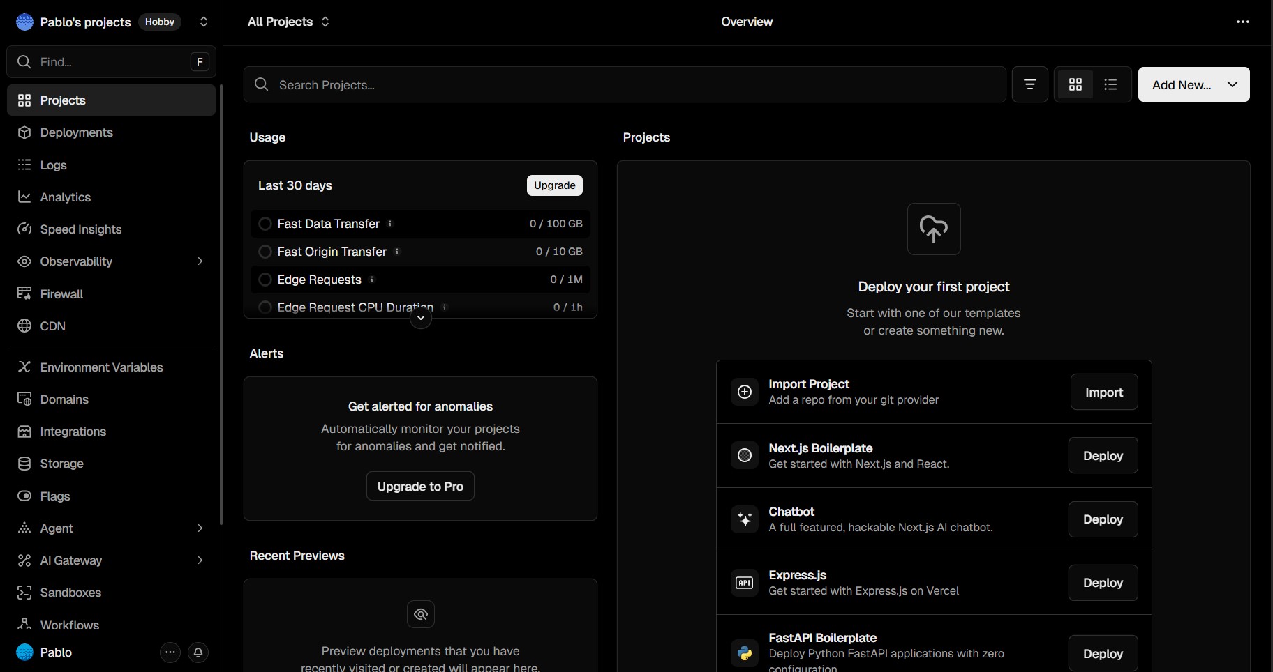Click the Import Project plus icon
This screenshot has width=1273, height=672.
pos(745,392)
